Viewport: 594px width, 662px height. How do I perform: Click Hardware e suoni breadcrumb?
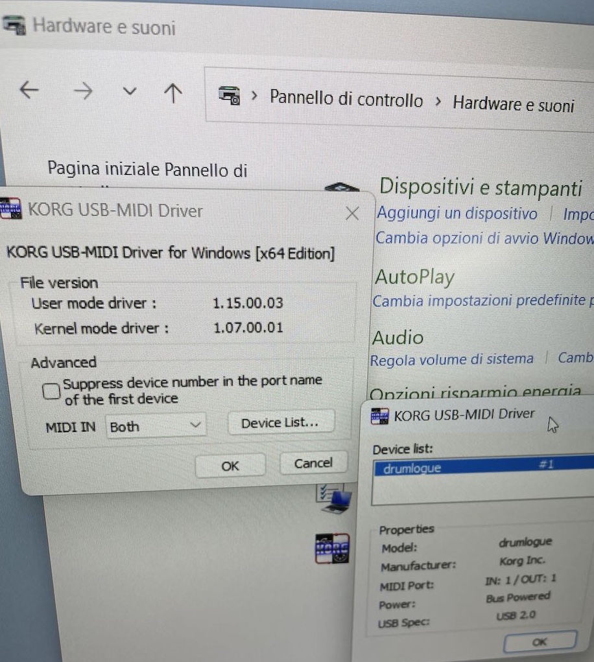pos(514,104)
